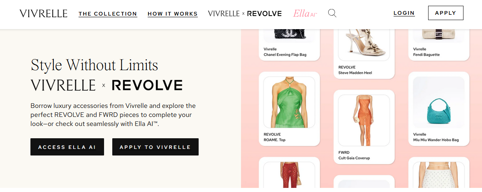Open How It Works menu
This screenshot has height=192, width=482.
point(173,14)
